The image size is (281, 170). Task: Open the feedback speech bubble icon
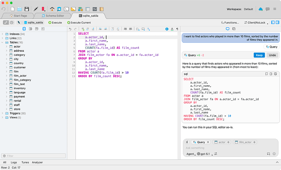[268, 9]
